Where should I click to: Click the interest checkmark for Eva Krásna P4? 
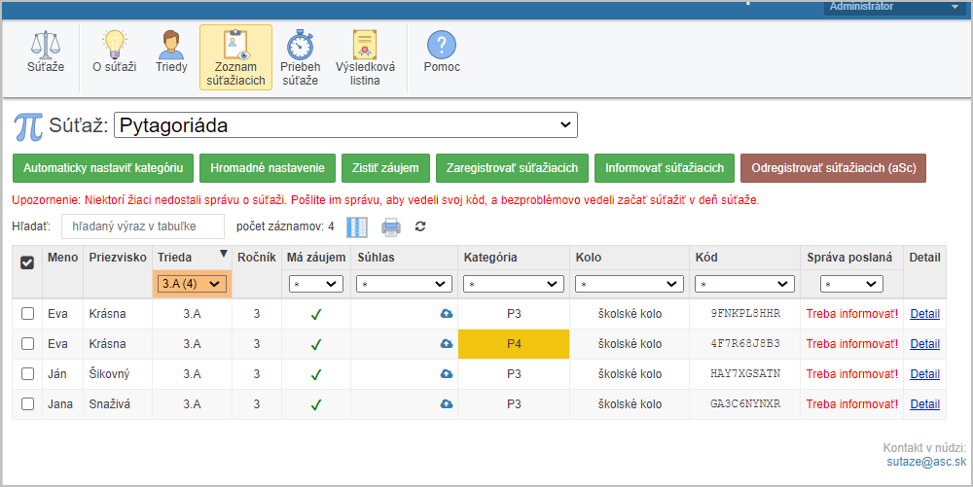pyautogui.click(x=316, y=344)
